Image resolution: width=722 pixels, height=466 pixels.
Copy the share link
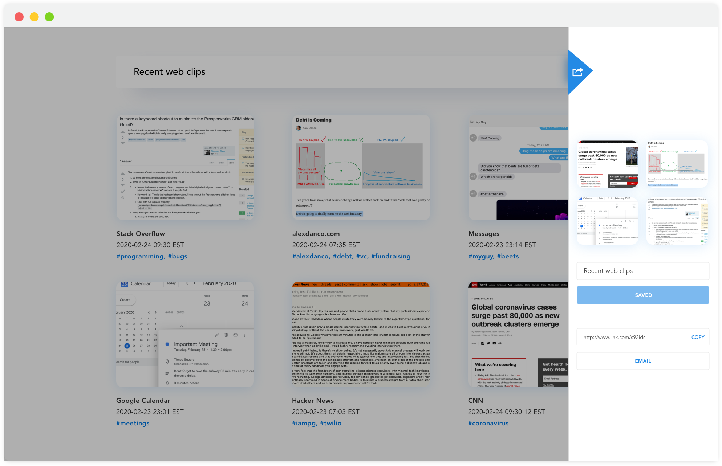pos(697,337)
